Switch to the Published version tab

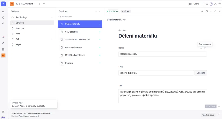[113, 11]
